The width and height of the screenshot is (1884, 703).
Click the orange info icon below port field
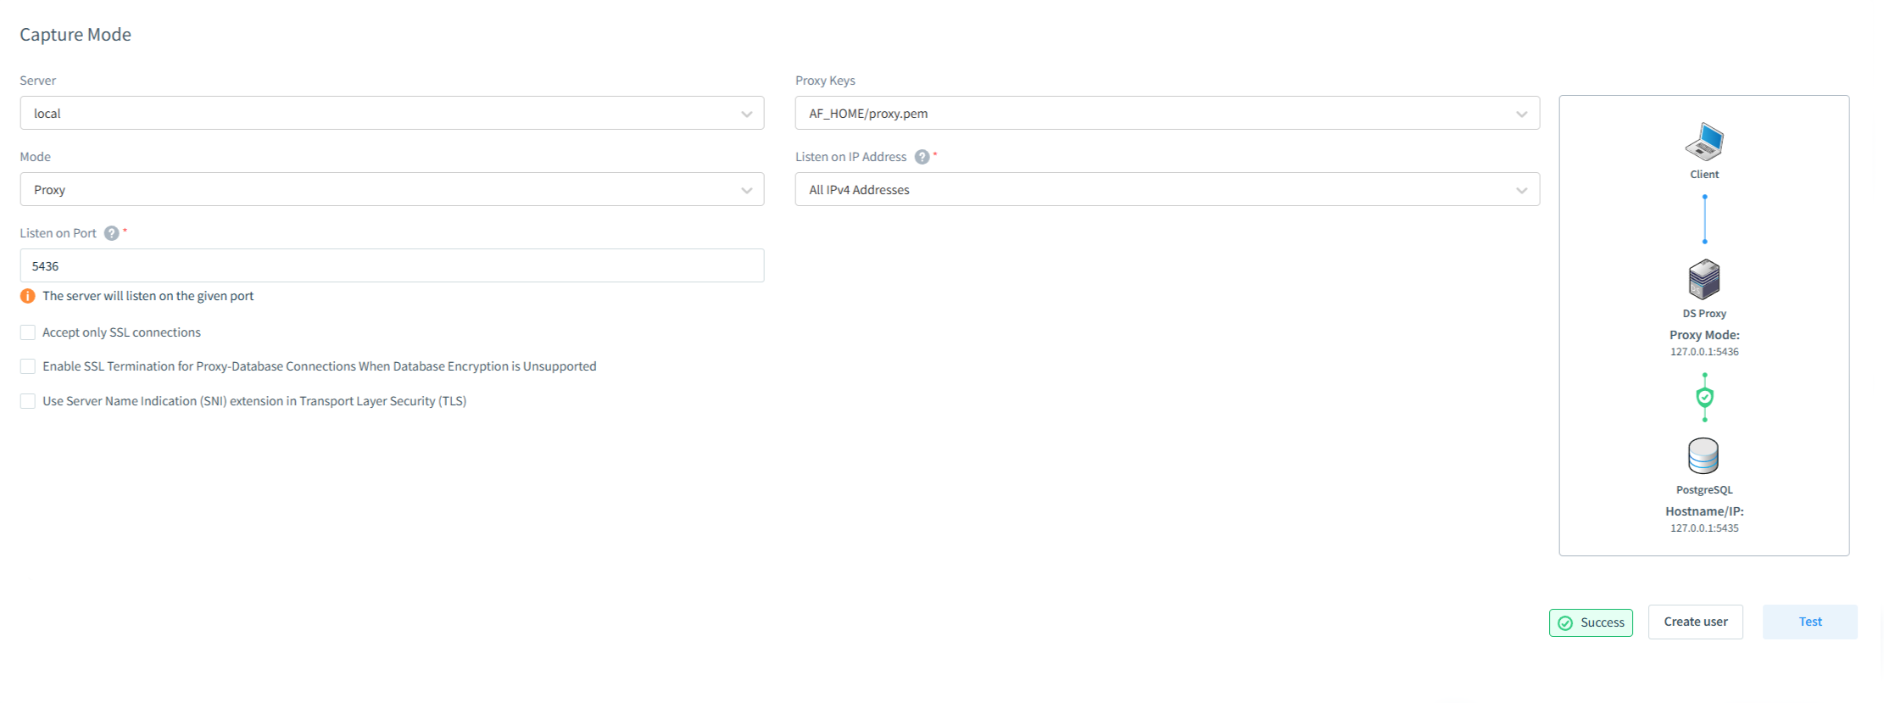tap(28, 296)
